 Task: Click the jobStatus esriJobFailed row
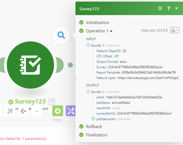(113, 103)
